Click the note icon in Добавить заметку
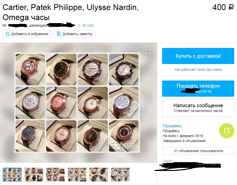The height and width of the screenshot is (185, 237). [x=59, y=34]
